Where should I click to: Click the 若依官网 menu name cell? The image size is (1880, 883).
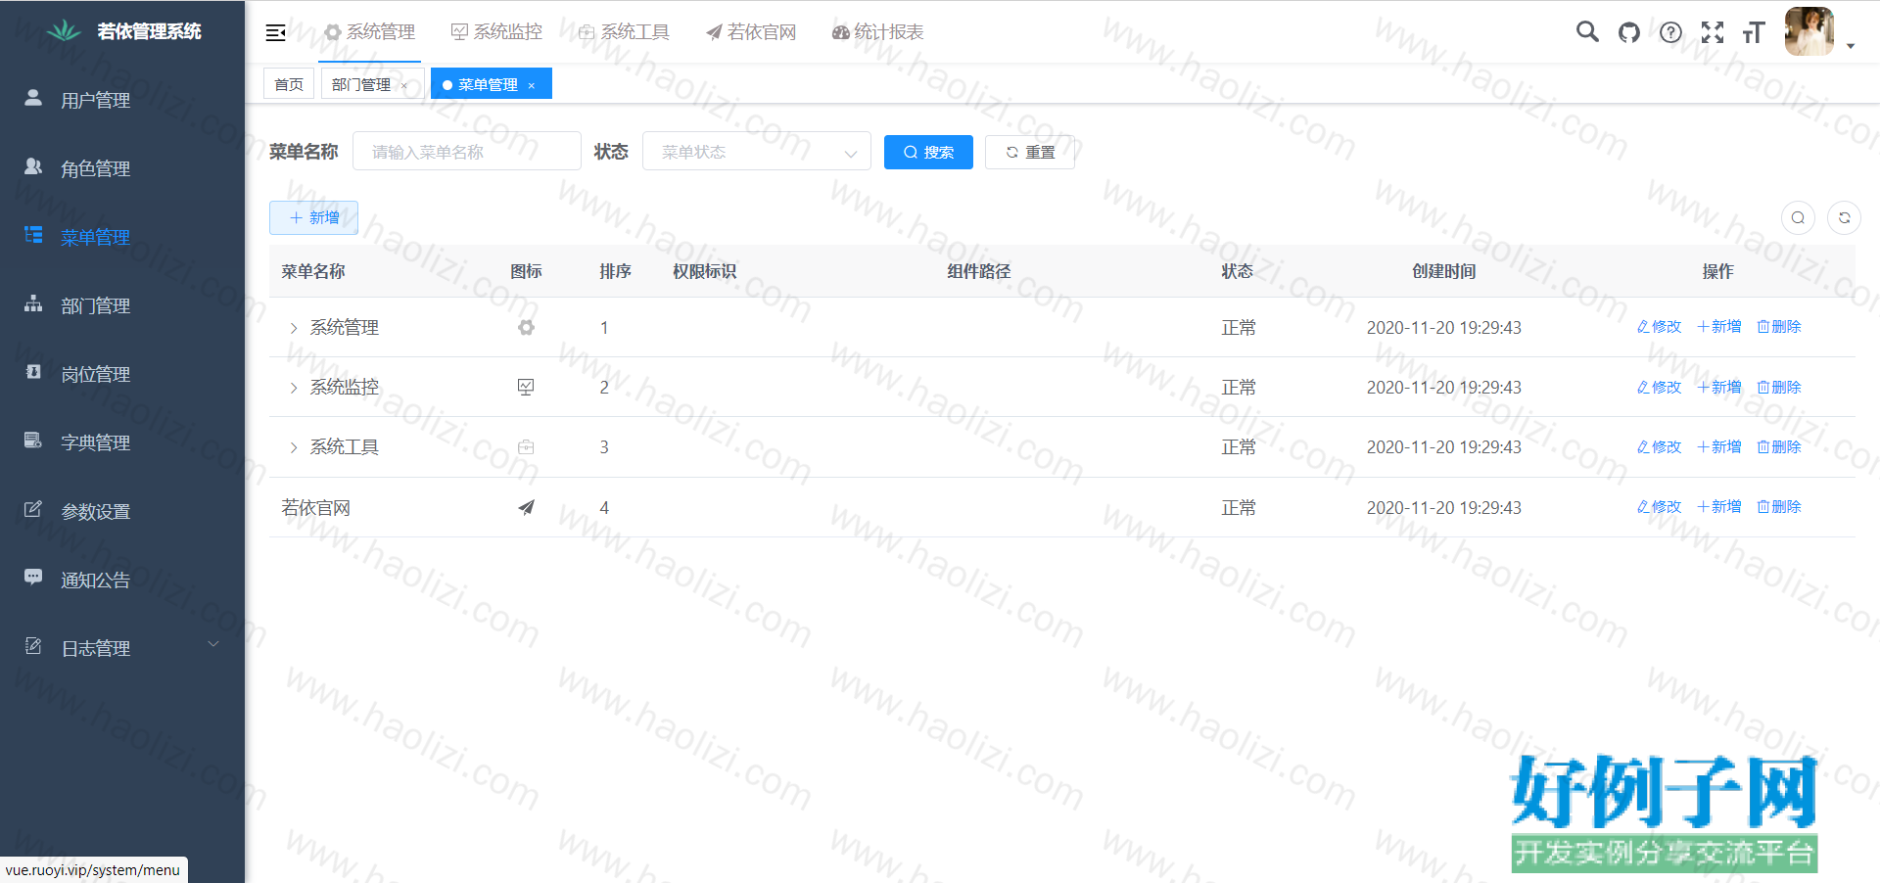[315, 508]
